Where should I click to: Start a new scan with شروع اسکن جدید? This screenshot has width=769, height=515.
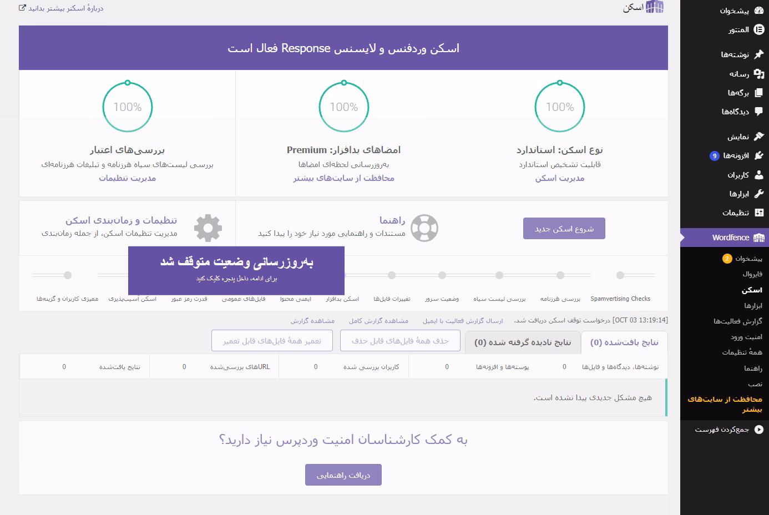coord(564,229)
